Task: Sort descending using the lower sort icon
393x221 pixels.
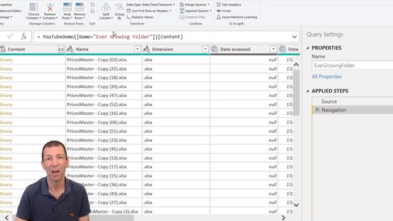Action: [93, 11]
